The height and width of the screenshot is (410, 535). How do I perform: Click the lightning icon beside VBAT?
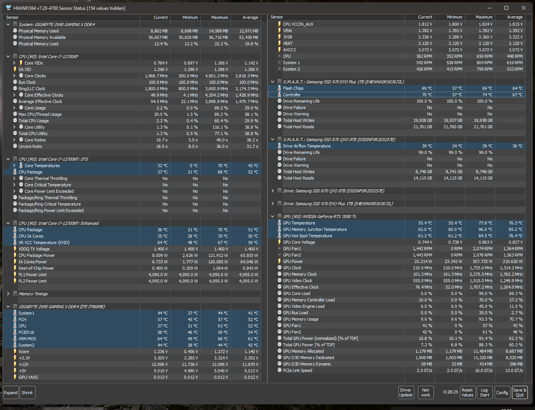pos(280,43)
